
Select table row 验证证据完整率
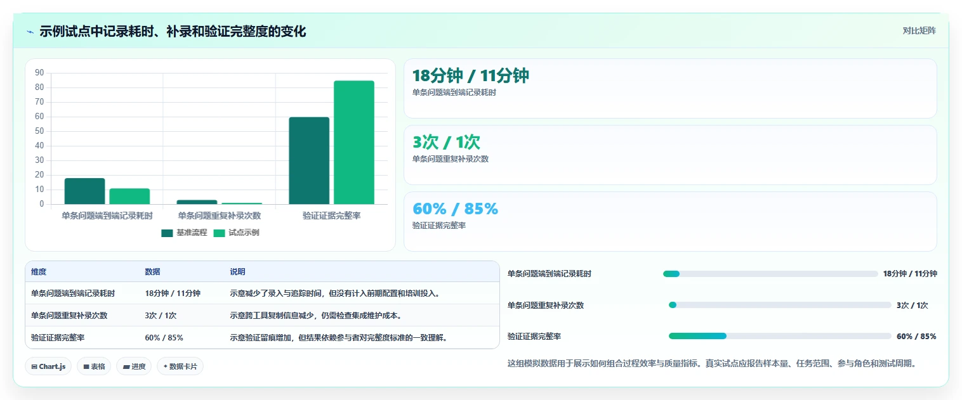[262, 337]
